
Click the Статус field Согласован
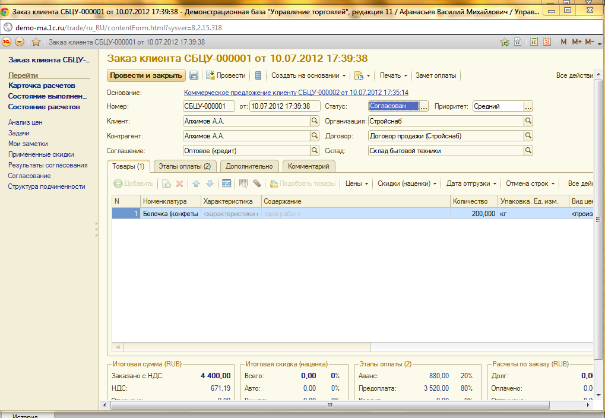[x=394, y=106]
